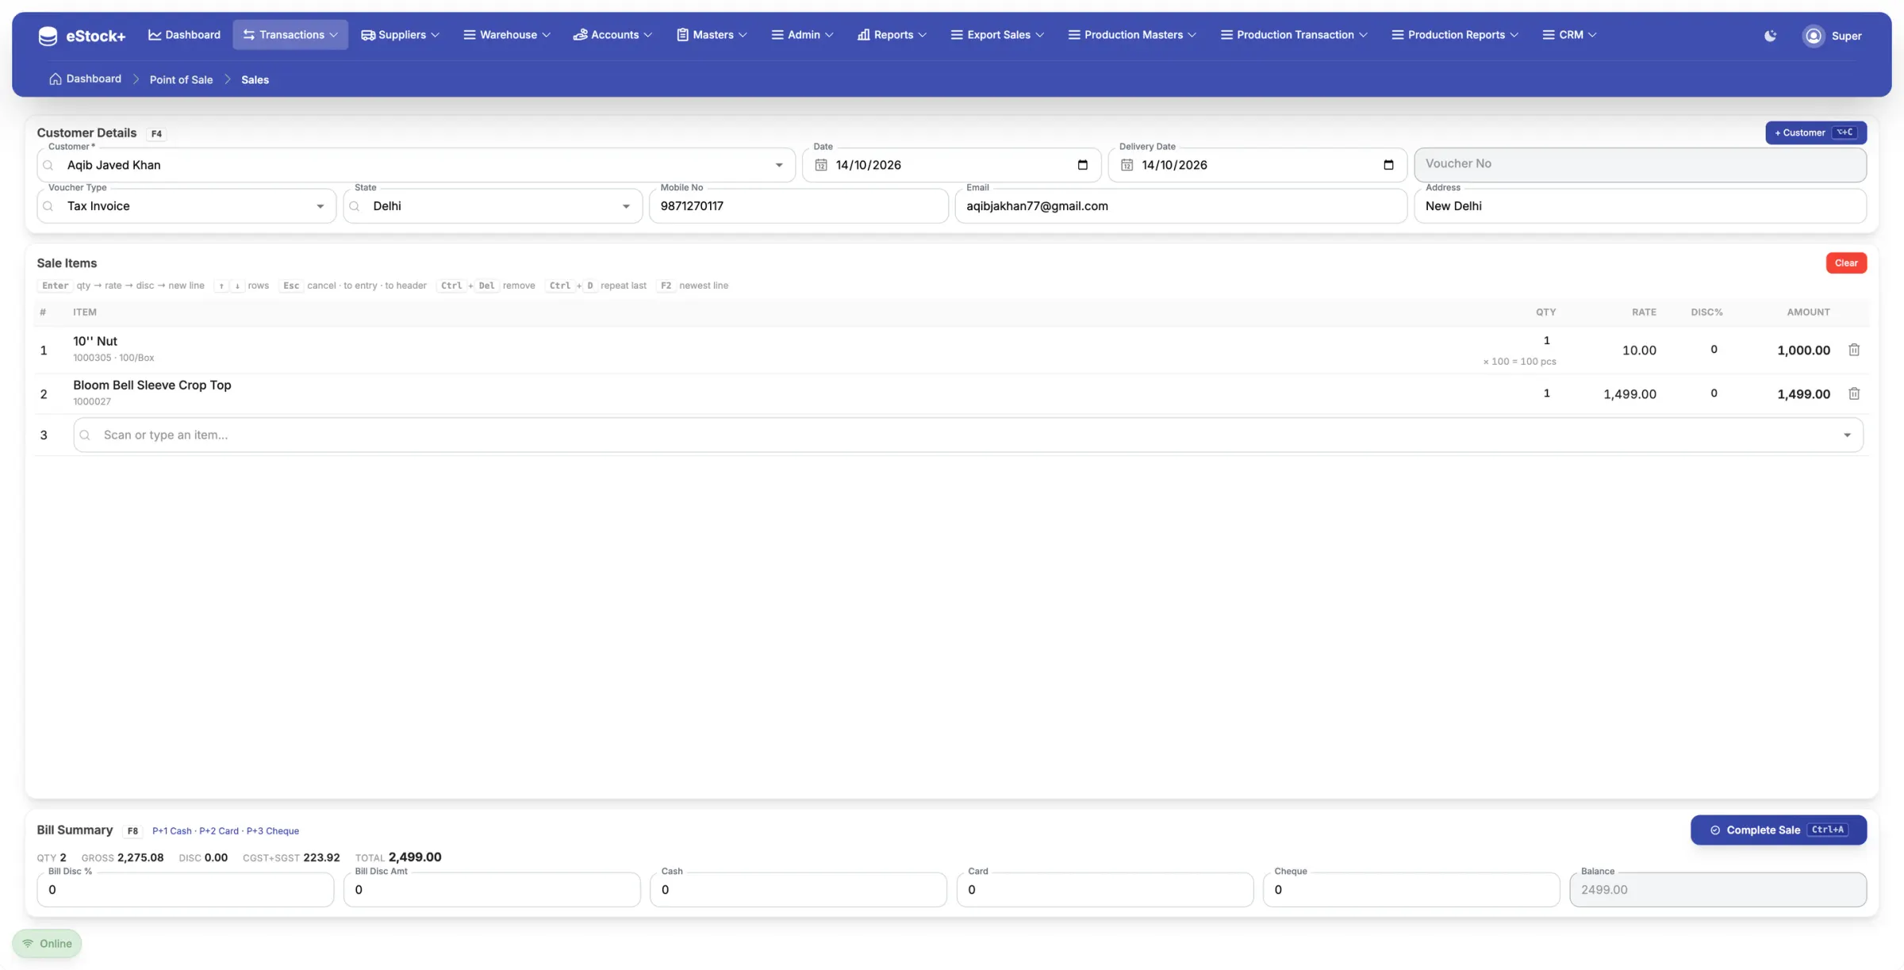Click the Mobile No input field
This screenshot has height=970, width=1904.
(x=799, y=206)
